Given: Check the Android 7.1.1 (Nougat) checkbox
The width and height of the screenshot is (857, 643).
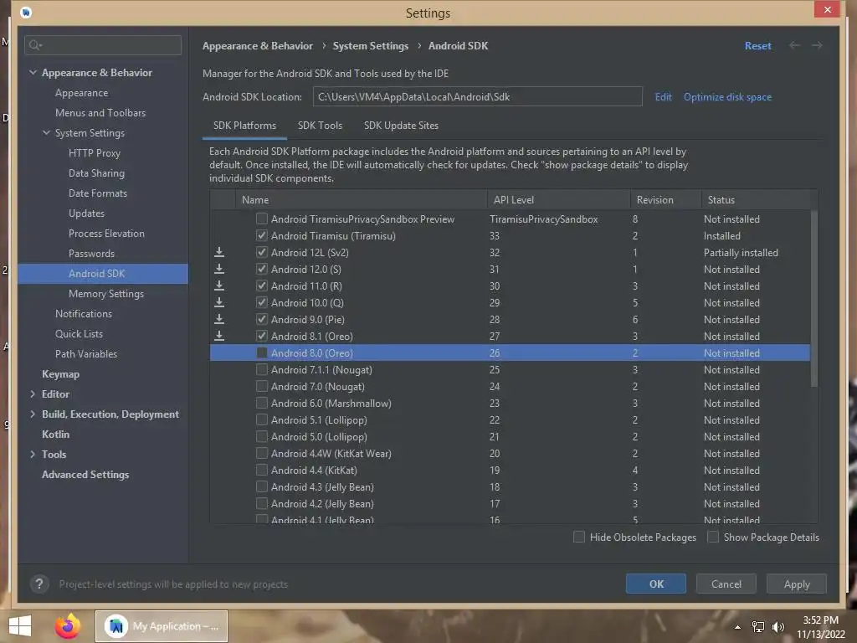Looking at the screenshot, I should pyautogui.click(x=262, y=369).
